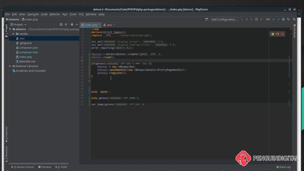
Task: Open the TODO tool window
Action: (61, 167)
